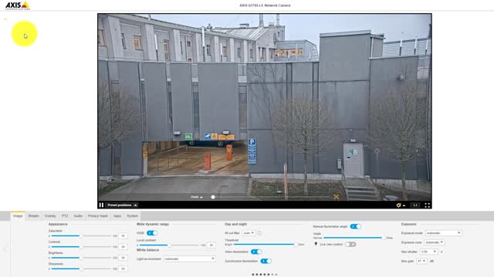Open the Light environment dropdown
The image size is (494, 277).
click(x=190, y=259)
